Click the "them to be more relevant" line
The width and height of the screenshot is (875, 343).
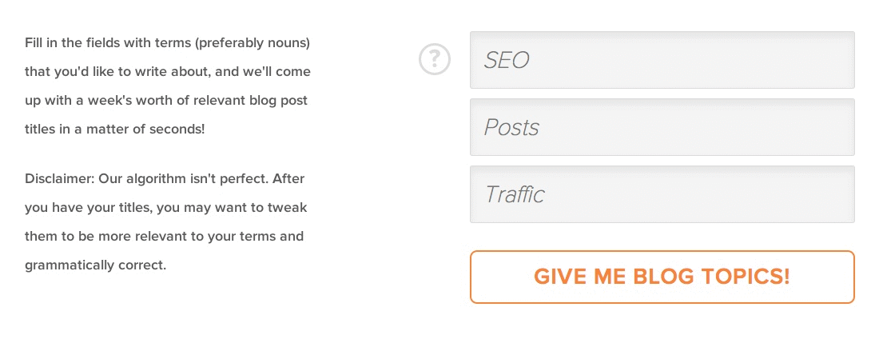tap(164, 236)
